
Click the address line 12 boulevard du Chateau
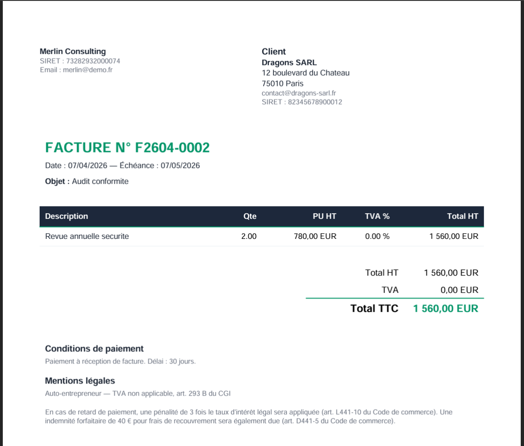(306, 73)
